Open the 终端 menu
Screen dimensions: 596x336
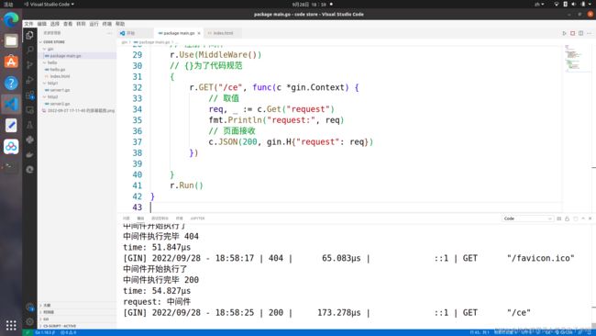point(106,24)
